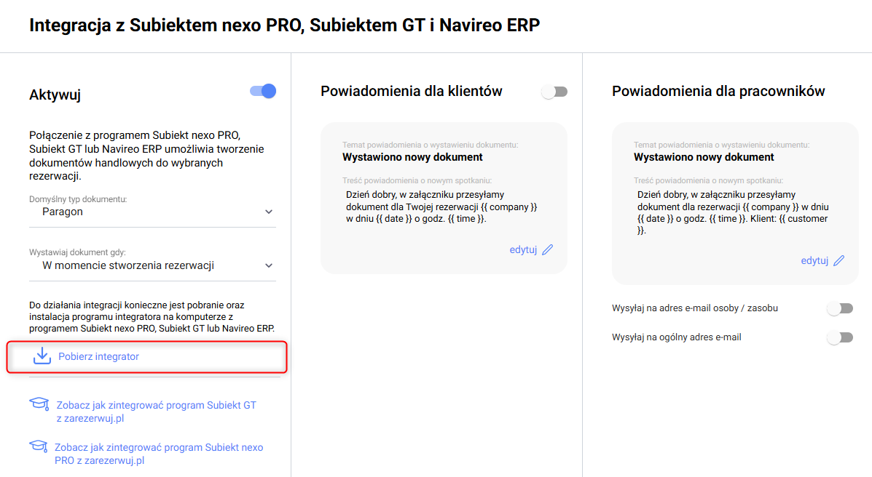872x477 pixels.
Task: Enable sending to person / resource e-mail
Action: (840, 308)
